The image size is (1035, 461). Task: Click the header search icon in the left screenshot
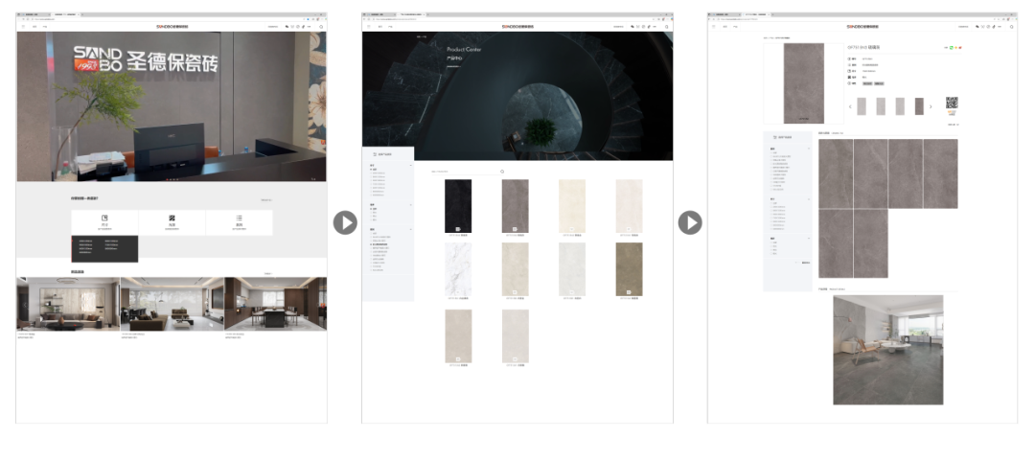[x=320, y=27]
